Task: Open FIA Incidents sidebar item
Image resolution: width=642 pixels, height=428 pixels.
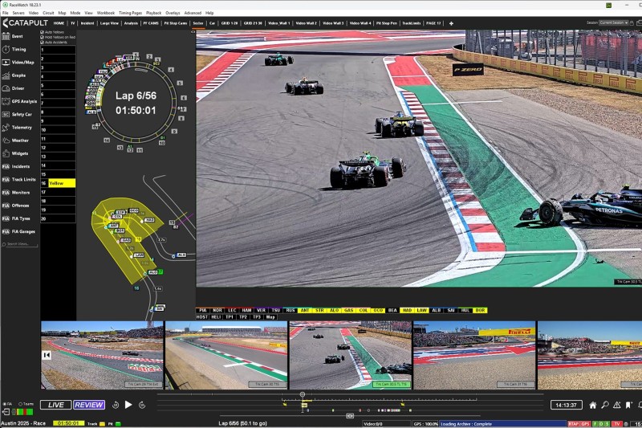Action: pyautogui.click(x=16, y=166)
